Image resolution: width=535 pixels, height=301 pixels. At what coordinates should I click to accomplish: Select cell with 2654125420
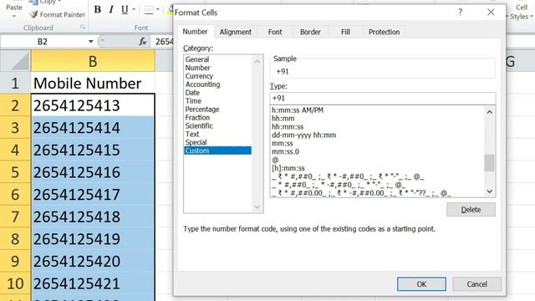click(93, 261)
